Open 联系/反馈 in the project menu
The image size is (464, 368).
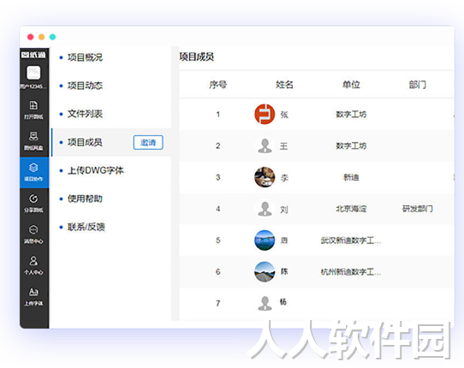[86, 227]
